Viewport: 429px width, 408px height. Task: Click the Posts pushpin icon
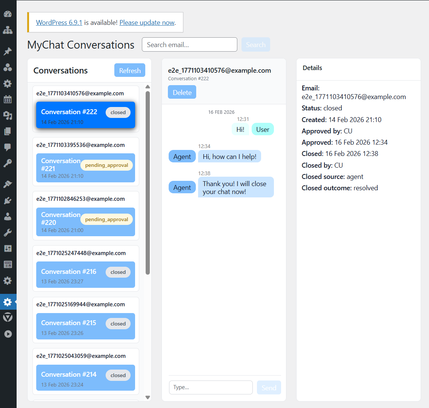[8, 52]
